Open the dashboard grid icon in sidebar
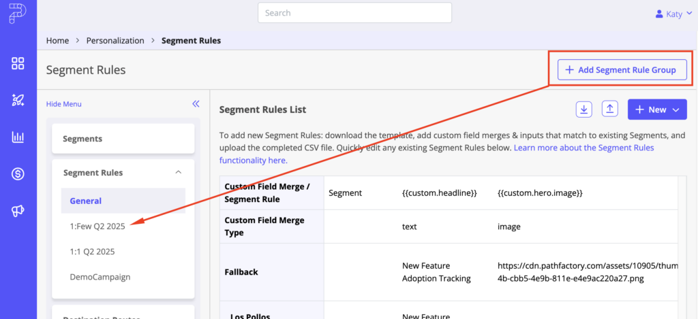698x319 pixels. click(18, 63)
